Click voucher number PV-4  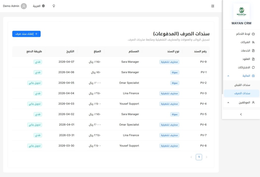click(203, 104)
